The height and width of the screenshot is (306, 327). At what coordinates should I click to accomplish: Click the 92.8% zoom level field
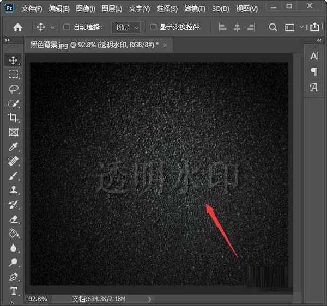click(38, 299)
